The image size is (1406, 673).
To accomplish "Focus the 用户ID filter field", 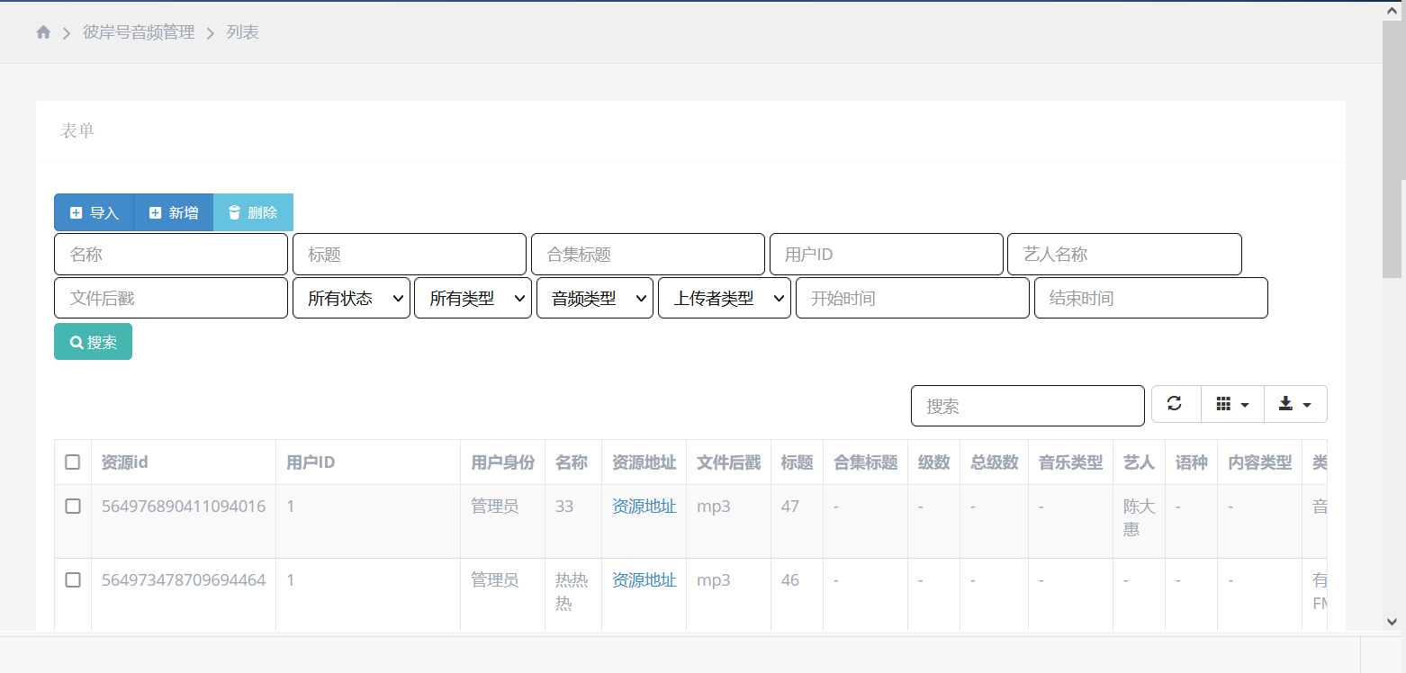I will [x=887, y=255].
